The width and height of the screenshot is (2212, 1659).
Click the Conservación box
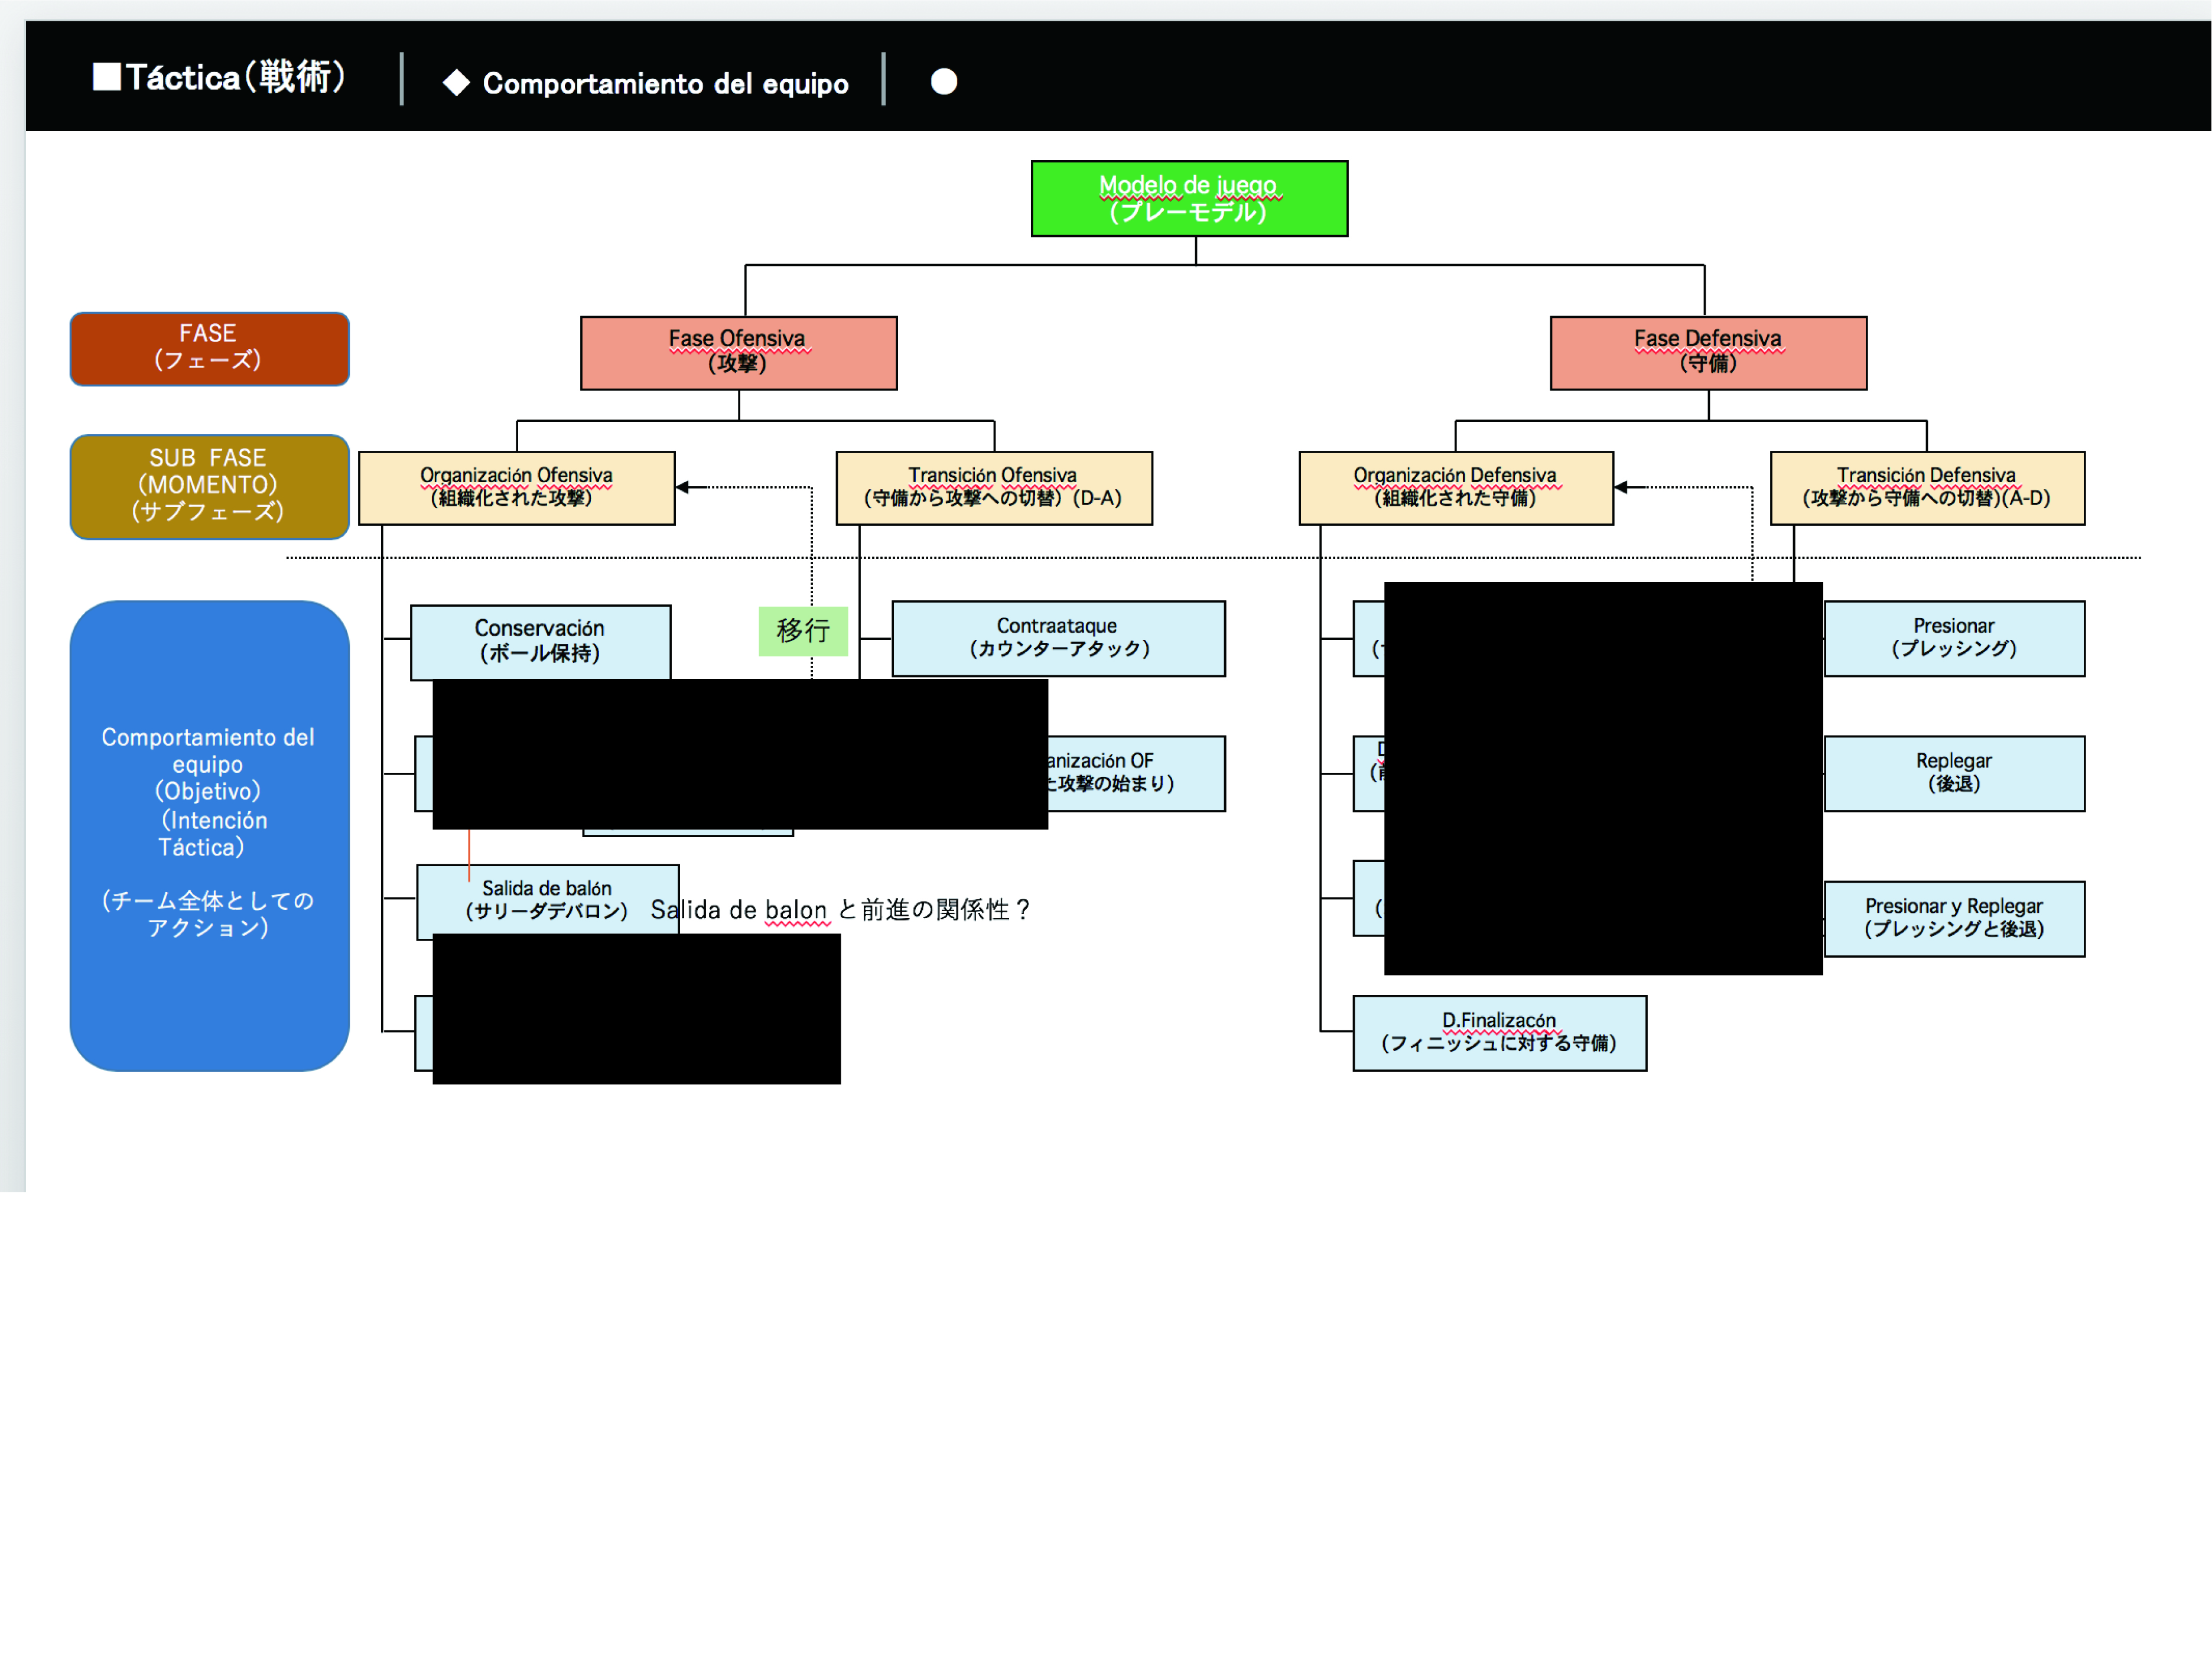(x=540, y=642)
